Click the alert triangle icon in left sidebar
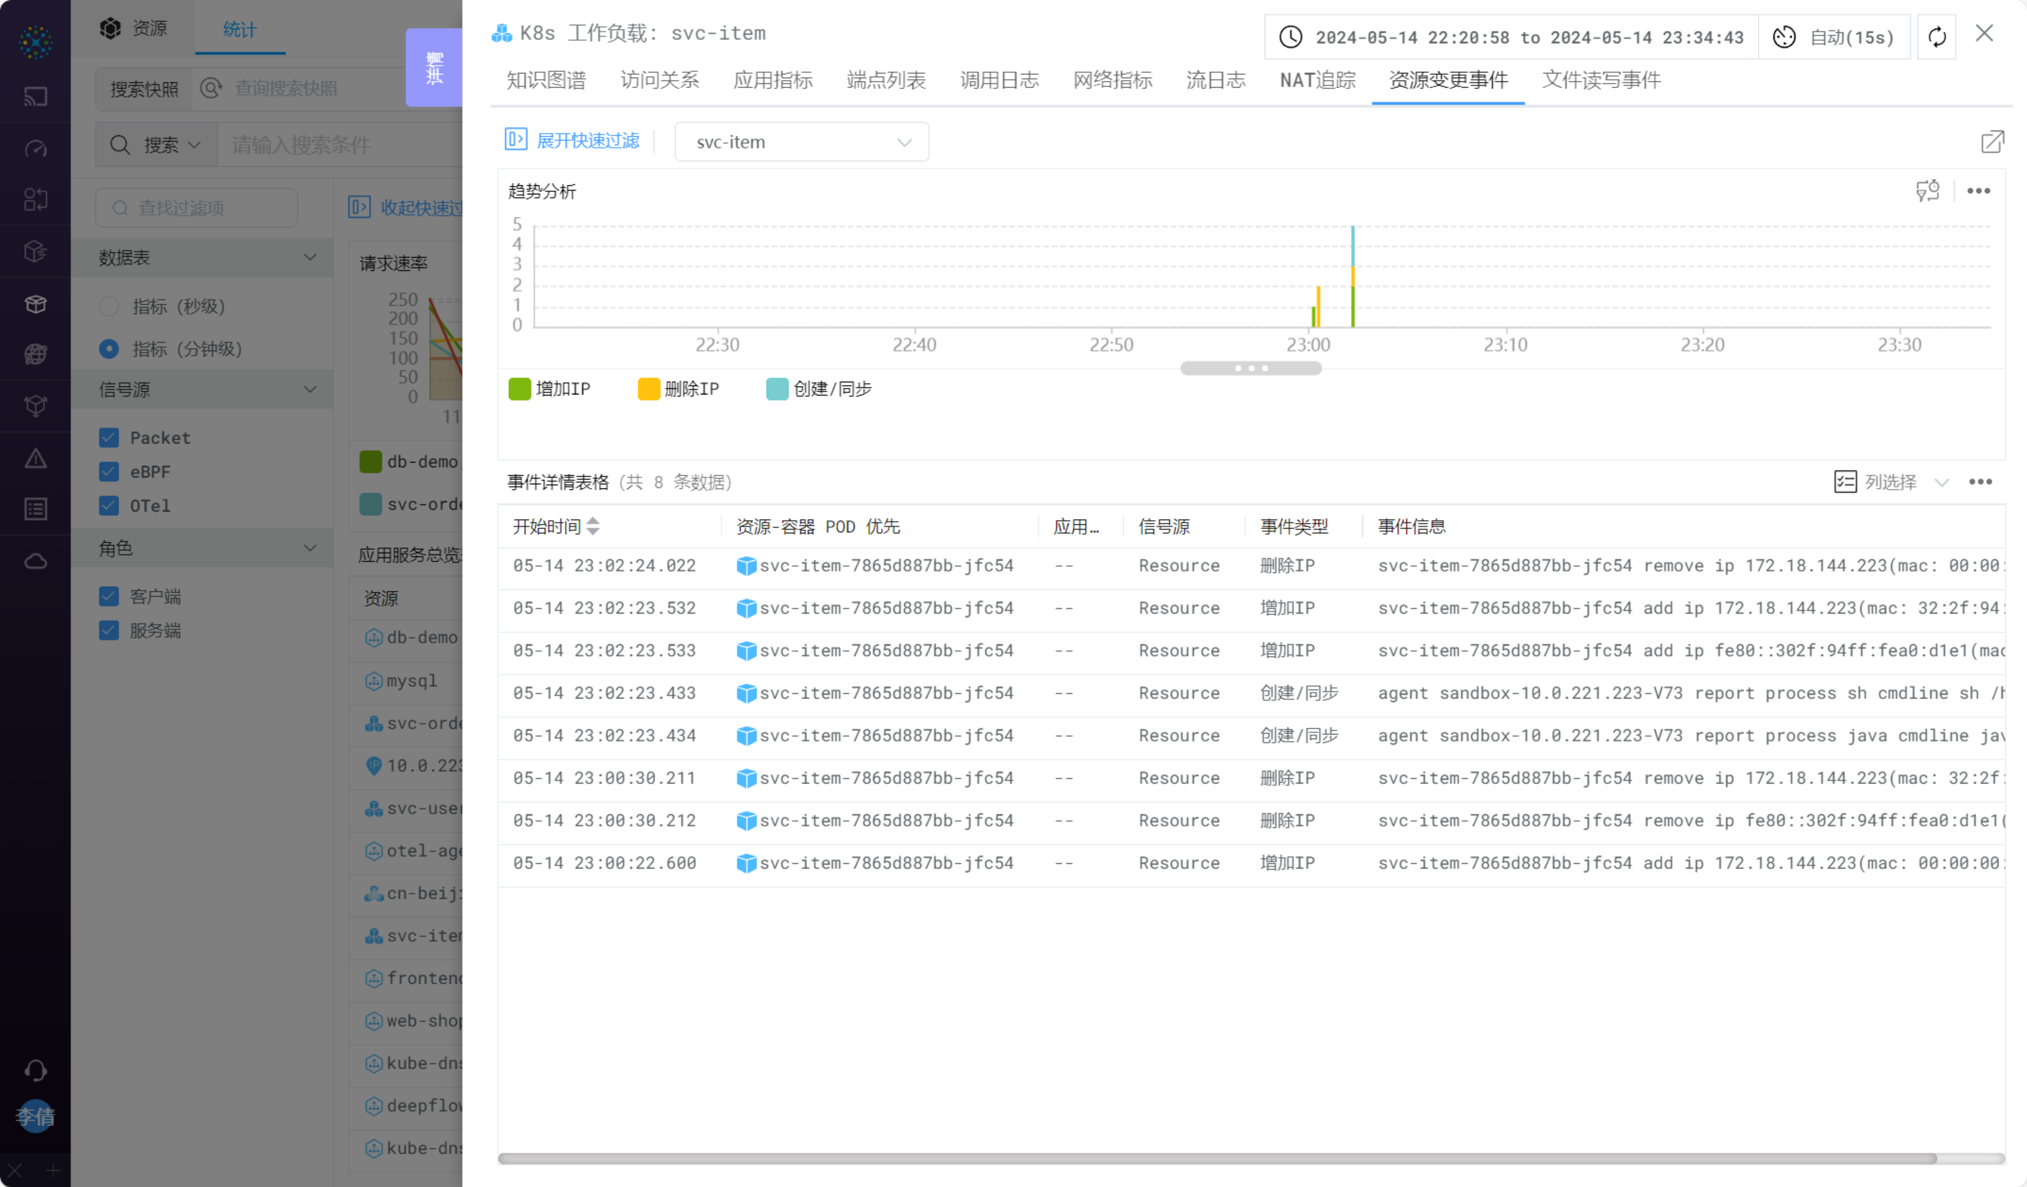Image resolution: width=2027 pixels, height=1187 pixels. tap(35, 459)
